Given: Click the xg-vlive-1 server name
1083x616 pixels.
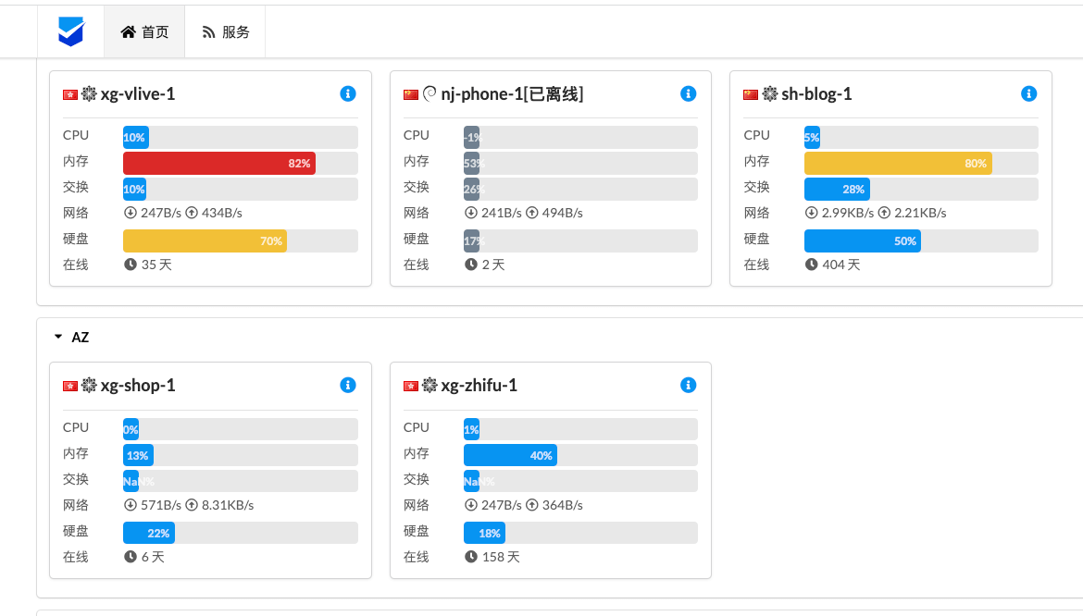Looking at the screenshot, I should pyautogui.click(x=138, y=94).
